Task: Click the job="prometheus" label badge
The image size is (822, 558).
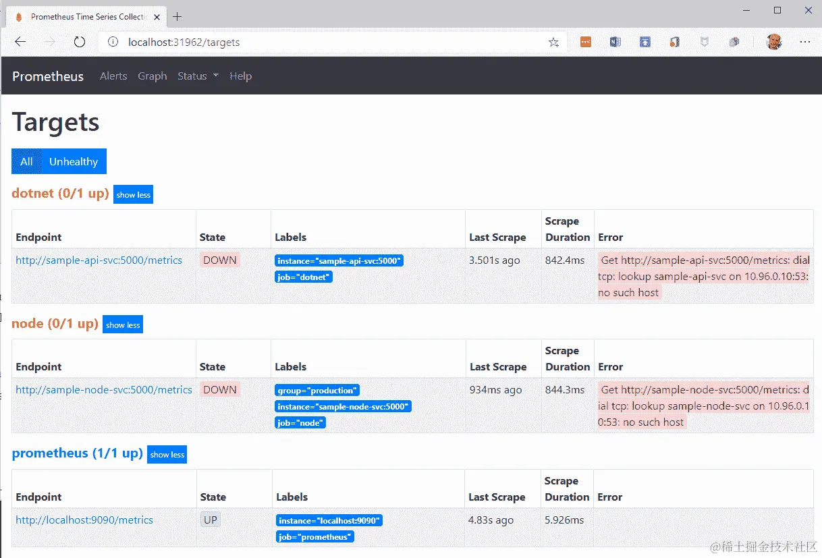Action: pyautogui.click(x=315, y=536)
